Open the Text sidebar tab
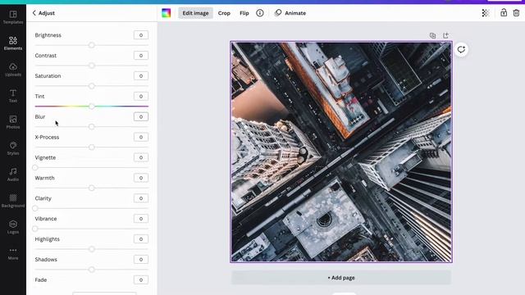Viewport: 525px width, 295px height. click(x=13, y=96)
